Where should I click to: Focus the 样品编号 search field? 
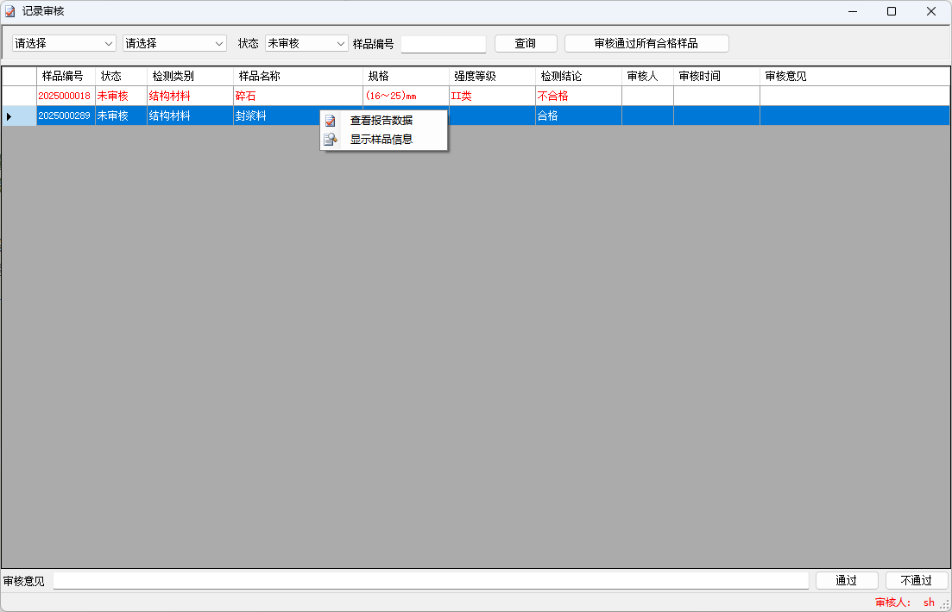click(x=444, y=44)
